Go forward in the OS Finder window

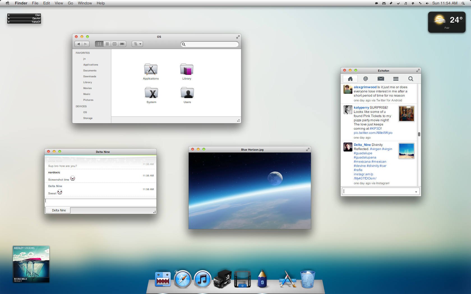(86, 44)
